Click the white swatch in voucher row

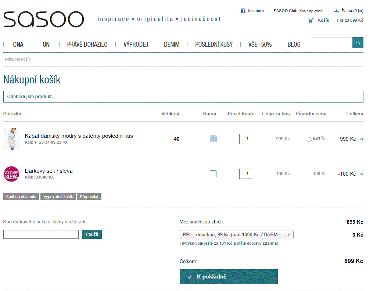(x=213, y=174)
